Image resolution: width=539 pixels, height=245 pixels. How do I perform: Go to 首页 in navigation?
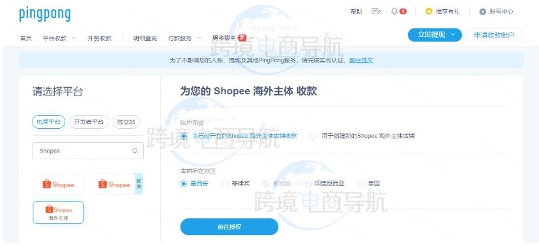26,38
